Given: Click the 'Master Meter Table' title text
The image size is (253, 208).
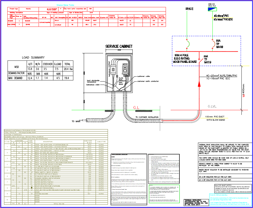Looking at the screenshot, I should (65, 5).
